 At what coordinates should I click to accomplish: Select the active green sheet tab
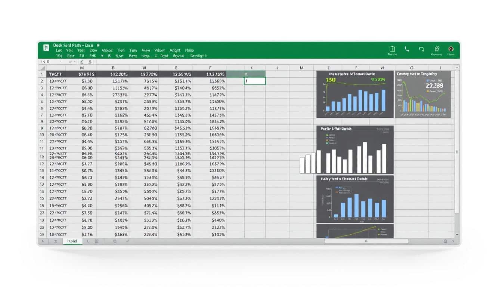pos(72,241)
